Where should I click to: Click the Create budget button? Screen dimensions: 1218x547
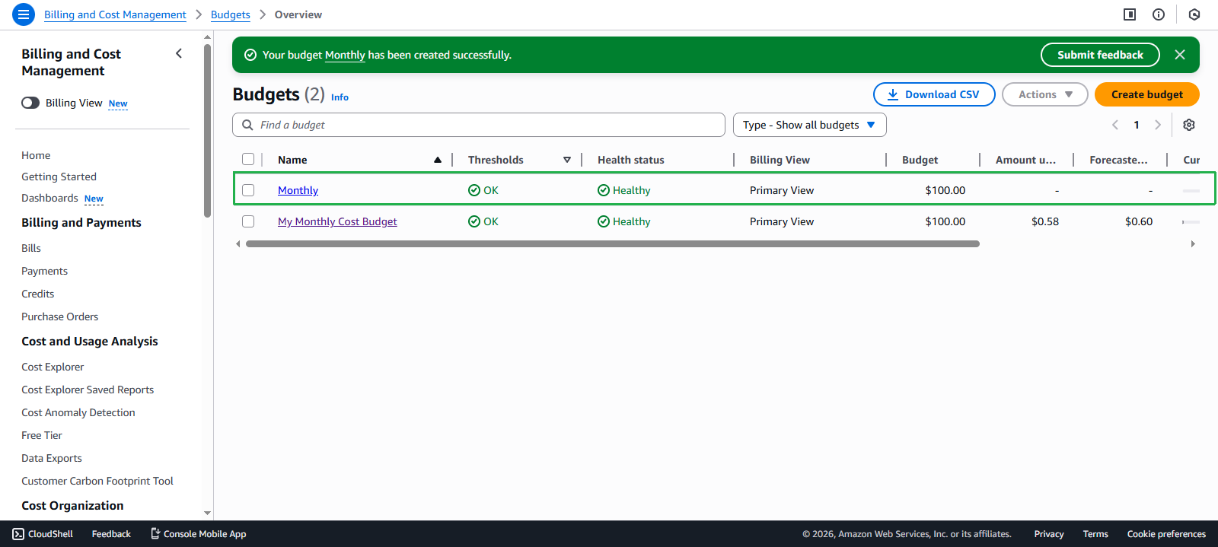click(1146, 94)
